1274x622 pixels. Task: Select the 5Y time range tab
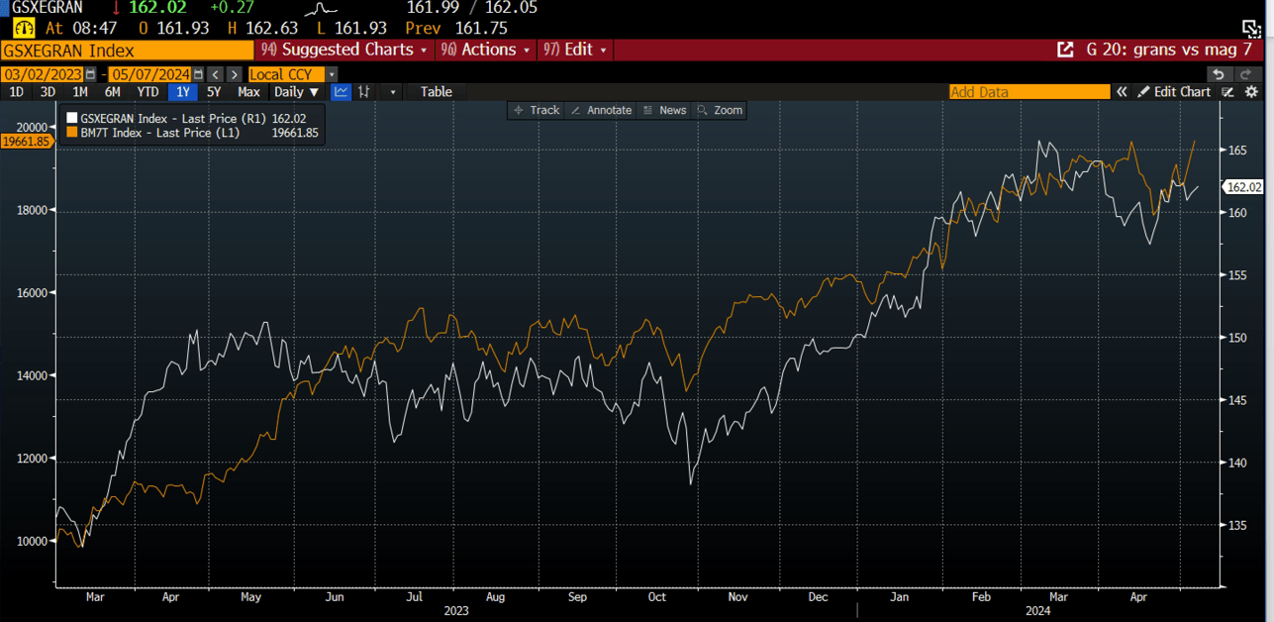pos(214,92)
